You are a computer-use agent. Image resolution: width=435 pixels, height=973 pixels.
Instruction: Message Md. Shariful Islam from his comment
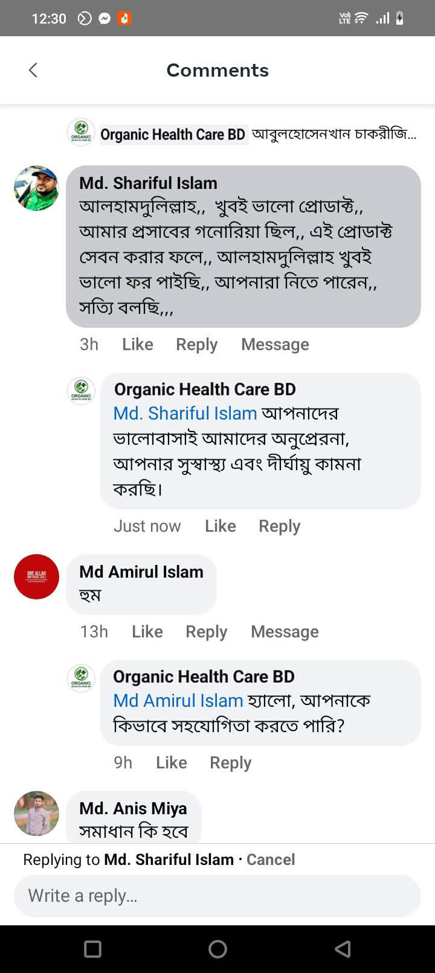click(x=275, y=344)
